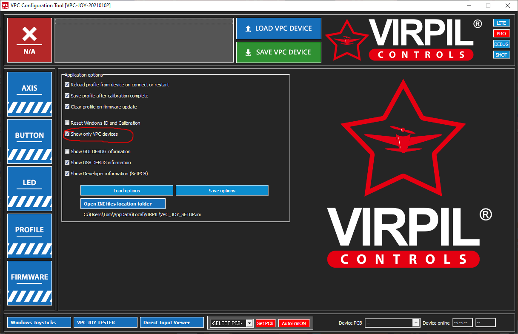Expand the Device PCB combo box

click(x=392, y=323)
